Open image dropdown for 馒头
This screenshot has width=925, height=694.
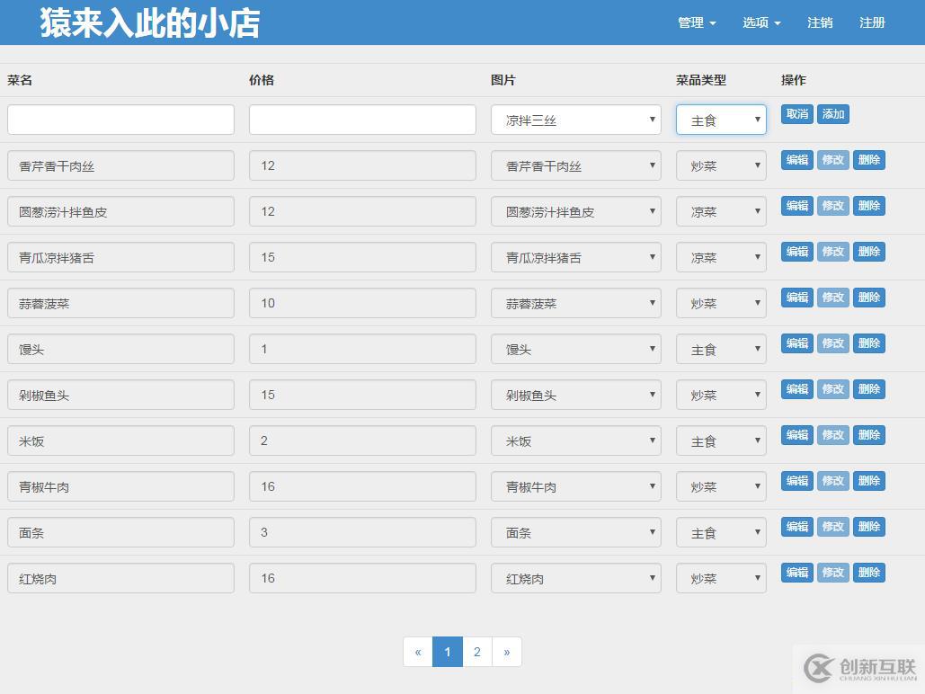pos(575,349)
